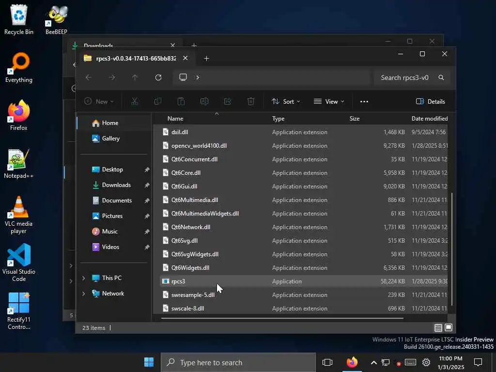Click the Share icon in the toolbar
Image resolution: width=496 pixels, height=372 pixels.
pyautogui.click(x=228, y=102)
